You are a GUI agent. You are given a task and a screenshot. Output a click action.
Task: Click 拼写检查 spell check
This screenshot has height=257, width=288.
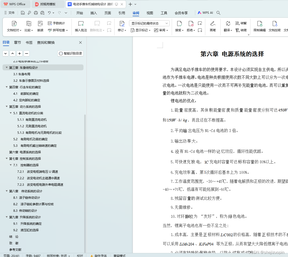tap(58, 30)
